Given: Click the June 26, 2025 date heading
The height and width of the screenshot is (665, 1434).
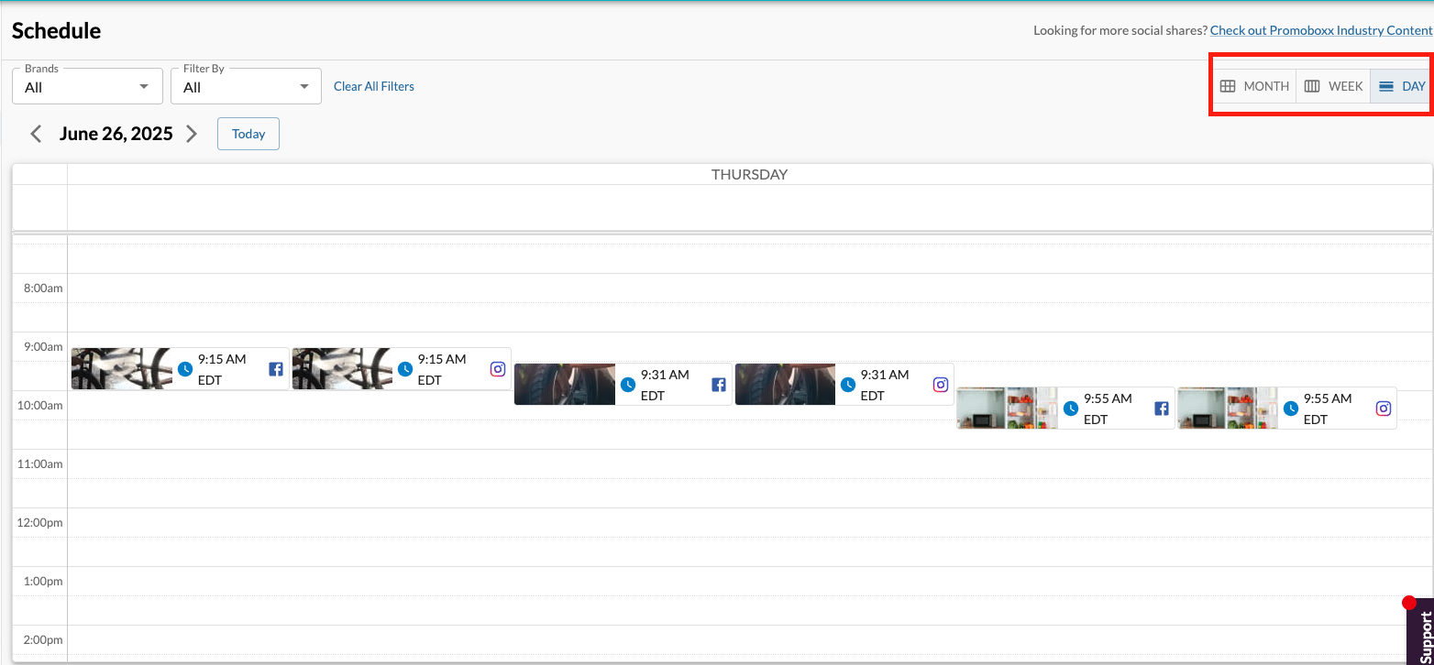Looking at the screenshot, I should click(116, 134).
